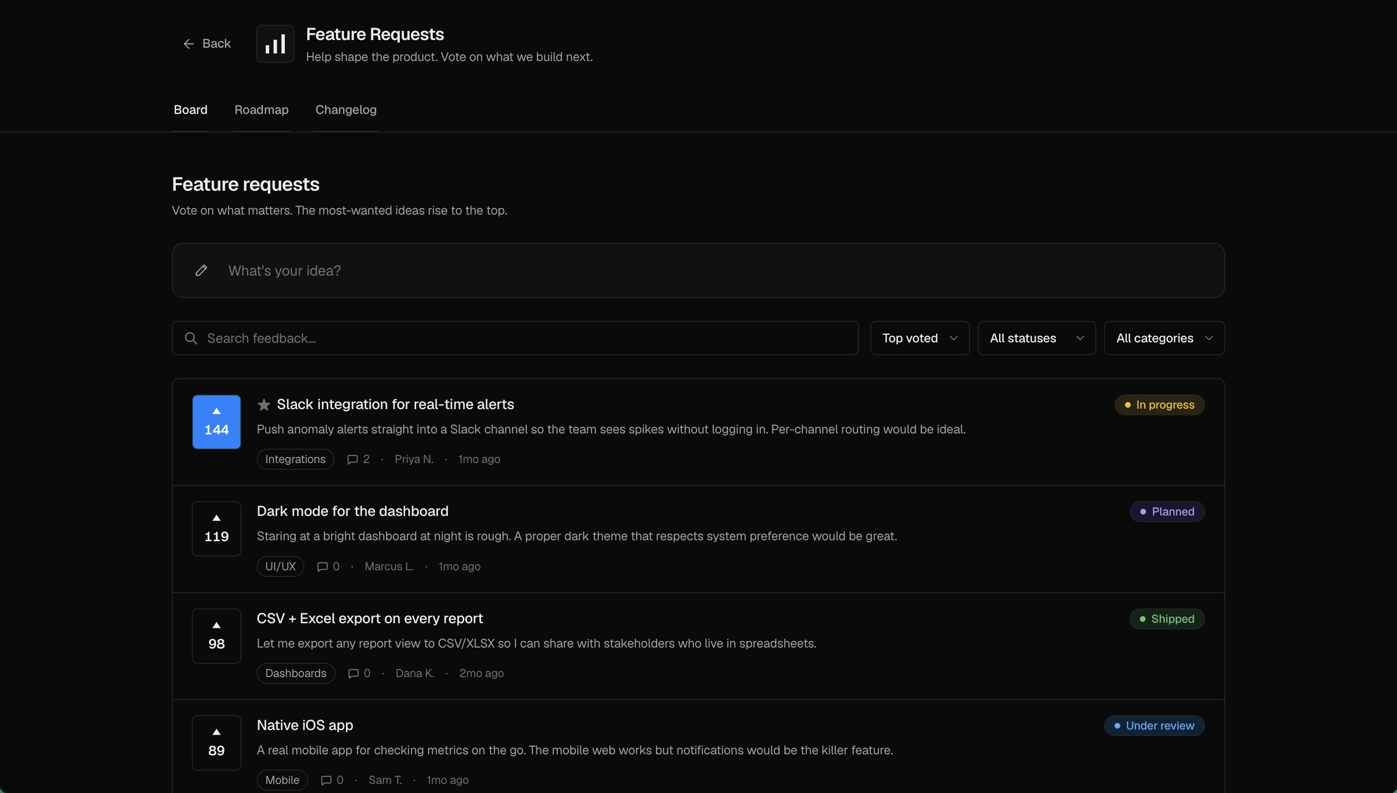Expand the All statuses filter
Viewport: 1397px width, 793px height.
coord(1036,338)
